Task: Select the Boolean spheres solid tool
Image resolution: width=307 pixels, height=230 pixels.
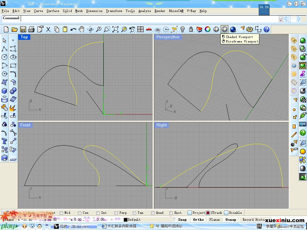Action: point(13,91)
